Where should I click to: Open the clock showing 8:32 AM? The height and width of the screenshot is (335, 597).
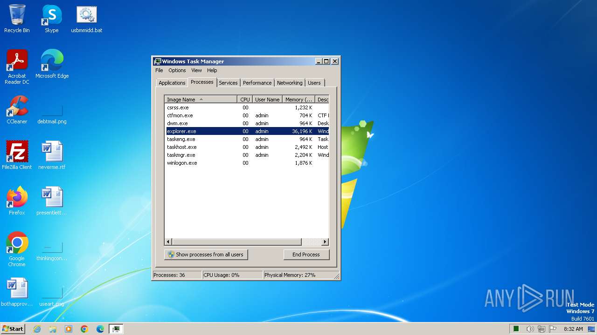573,329
